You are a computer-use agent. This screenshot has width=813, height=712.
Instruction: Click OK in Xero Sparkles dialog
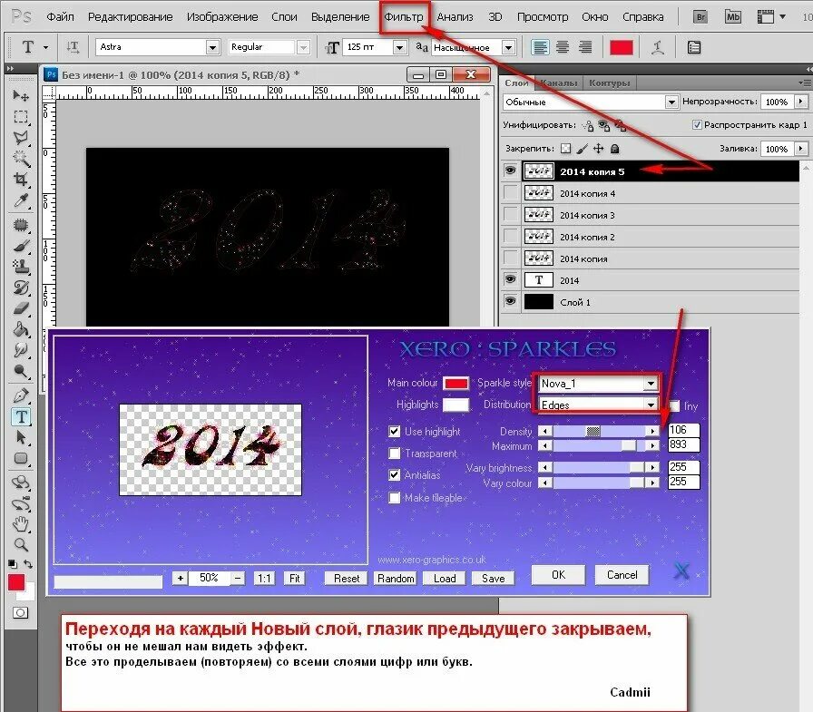[558, 575]
